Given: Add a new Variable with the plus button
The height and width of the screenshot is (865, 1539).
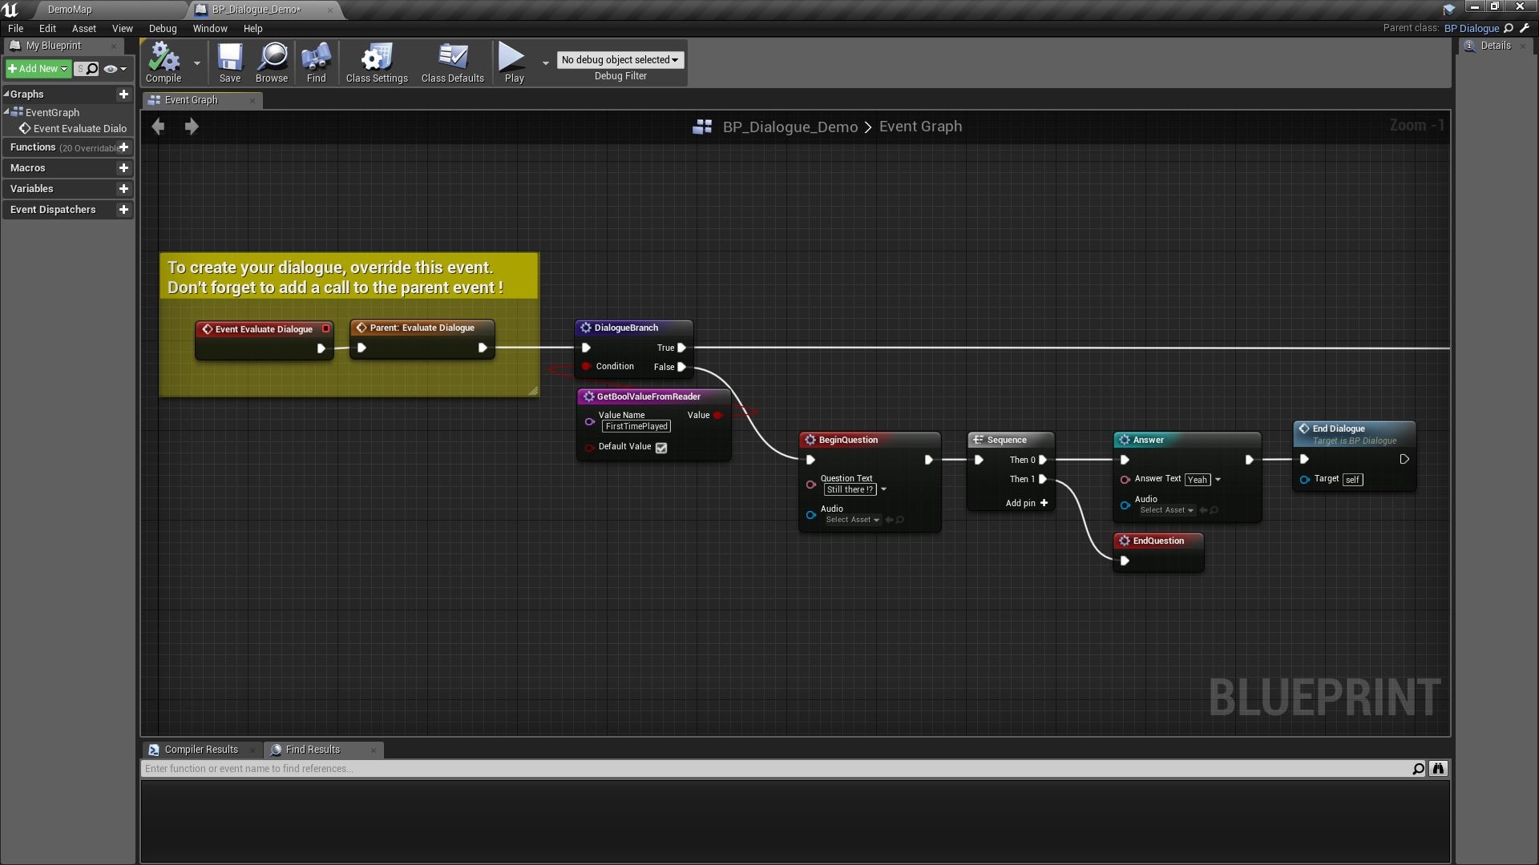Looking at the screenshot, I should tap(123, 188).
